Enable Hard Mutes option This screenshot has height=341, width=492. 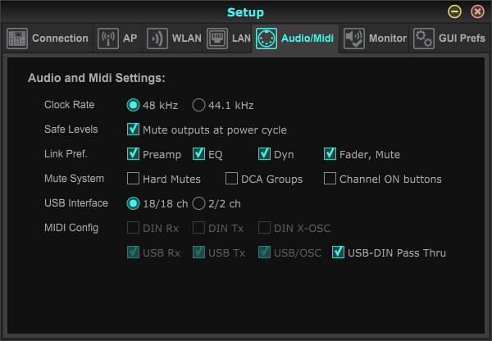133,178
